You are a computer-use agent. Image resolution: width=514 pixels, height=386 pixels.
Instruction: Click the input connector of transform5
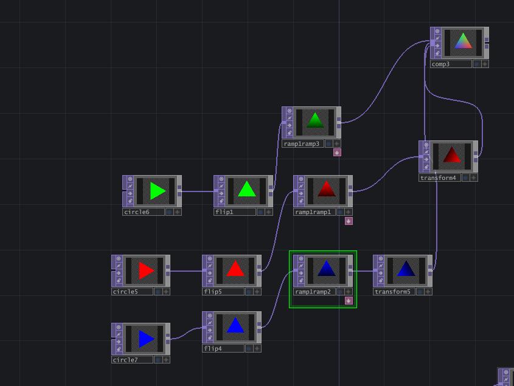click(375, 271)
